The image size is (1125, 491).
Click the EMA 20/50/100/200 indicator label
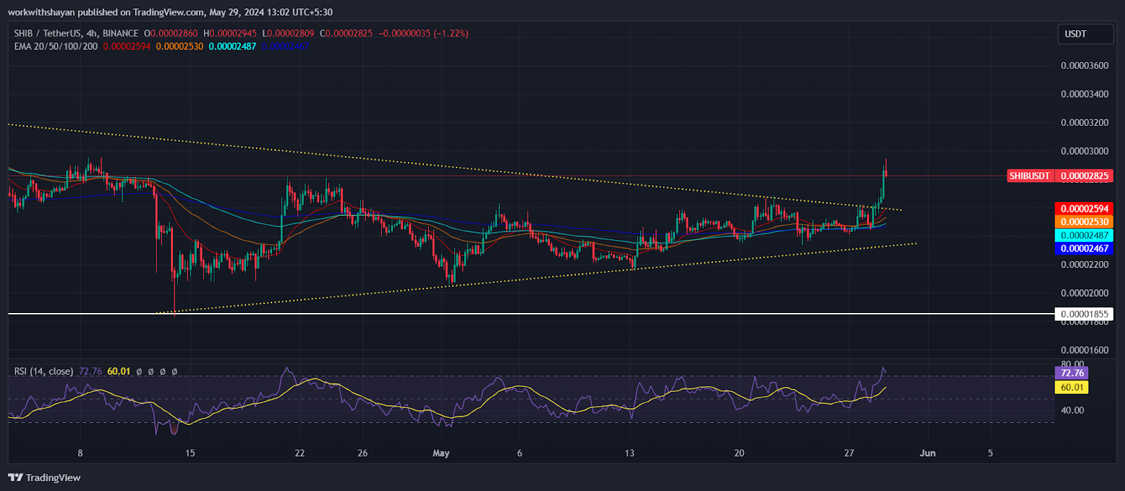[56, 46]
